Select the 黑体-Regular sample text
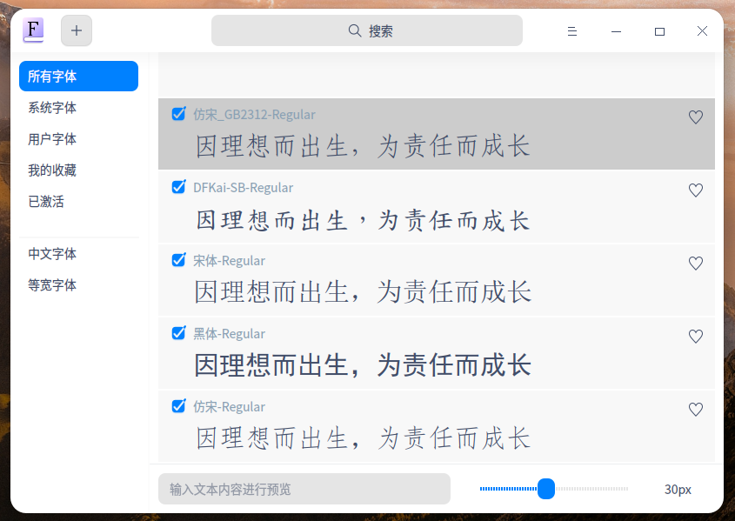This screenshot has width=735, height=521. 363,365
